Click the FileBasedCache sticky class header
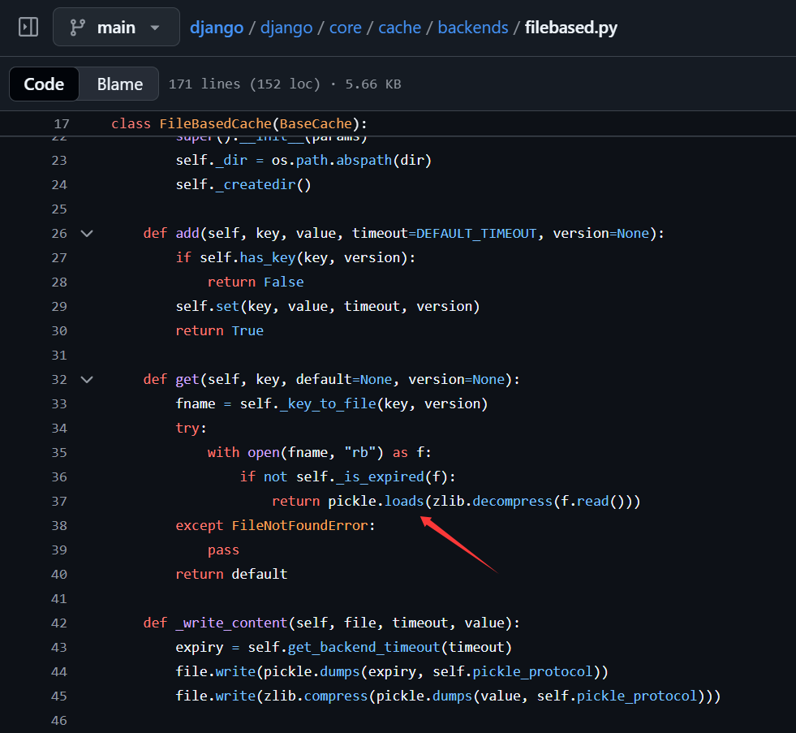This screenshot has height=733, width=796. [214, 124]
